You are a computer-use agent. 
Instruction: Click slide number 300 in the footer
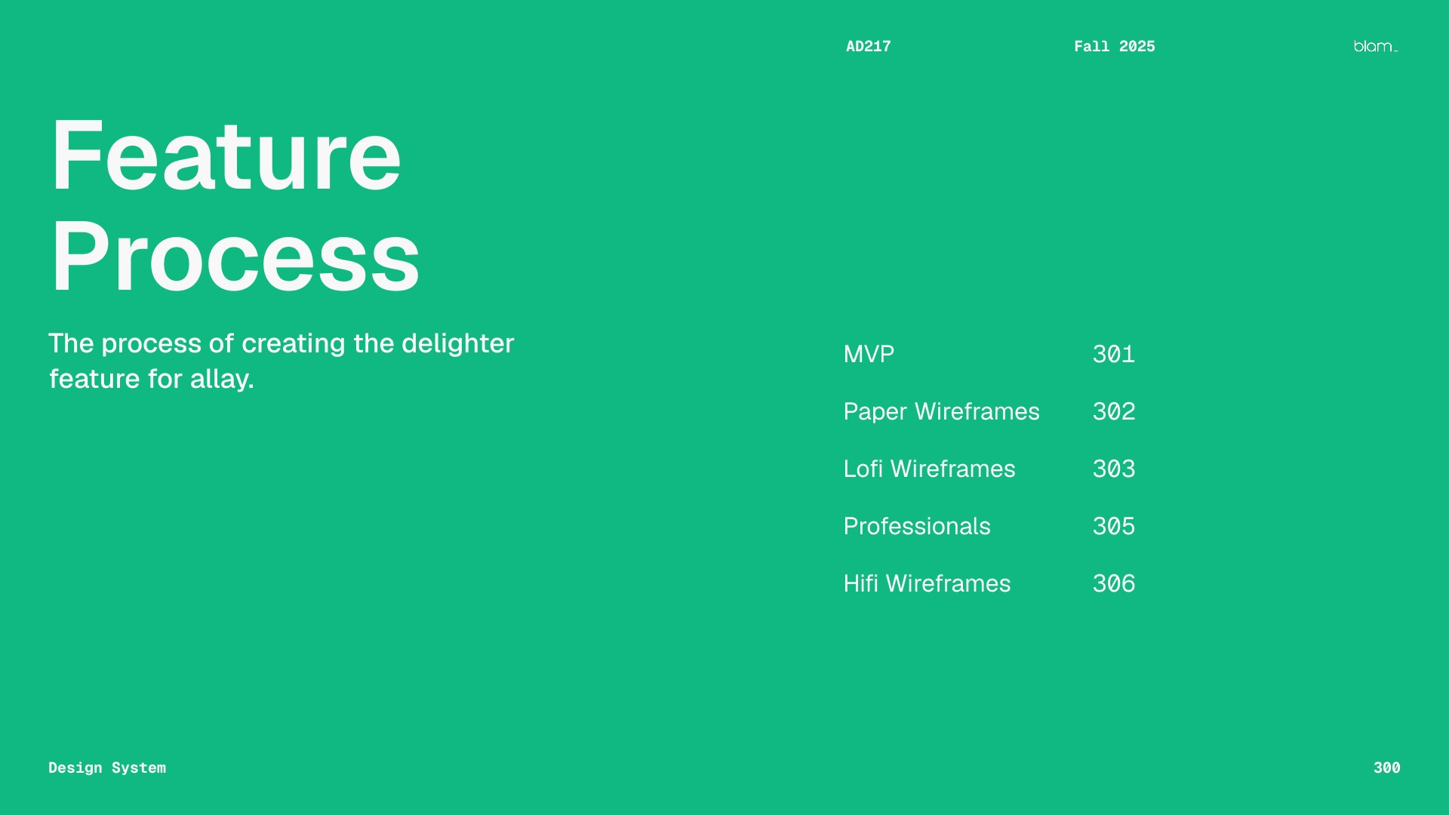coord(1386,767)
